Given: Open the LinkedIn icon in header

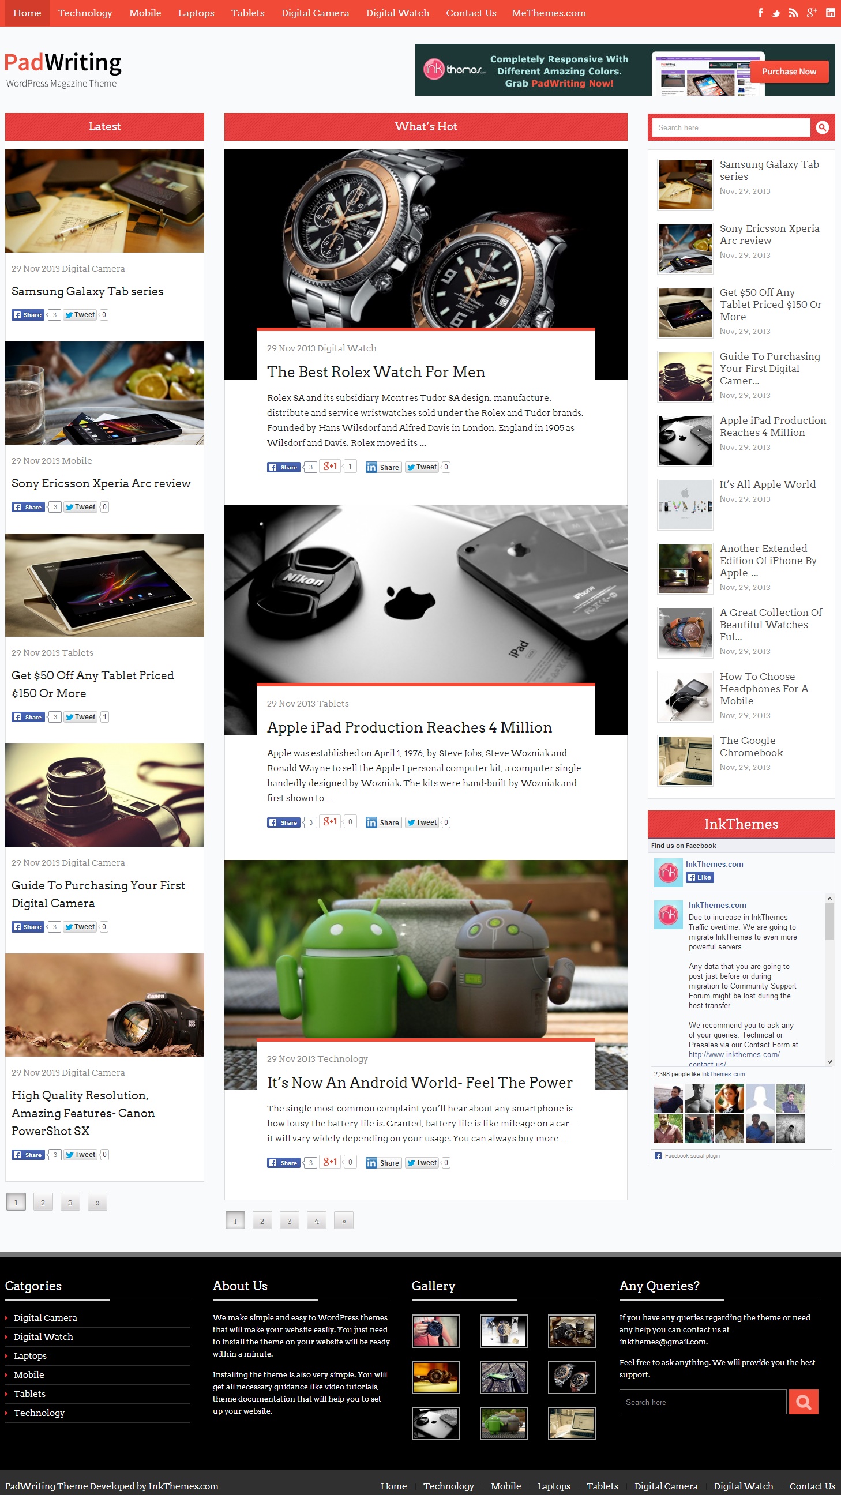Looking at the screenshot, I should pos(831,13).
